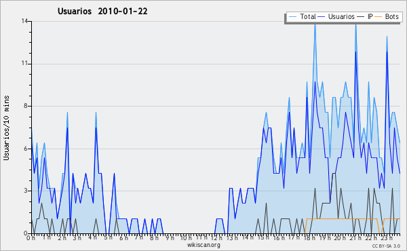
Task: Click the y-axis value '11'
Action: pos(25,64)
